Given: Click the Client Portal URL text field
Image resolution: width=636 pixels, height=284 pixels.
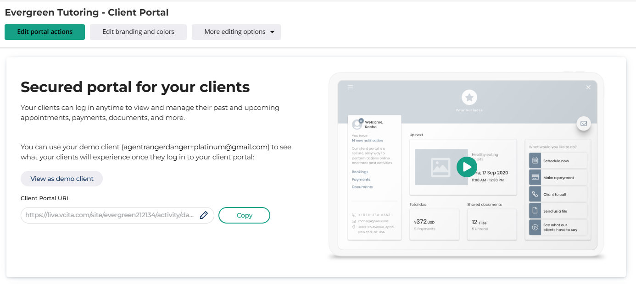Looking at the screenshot, I should [x=117, y=215].
